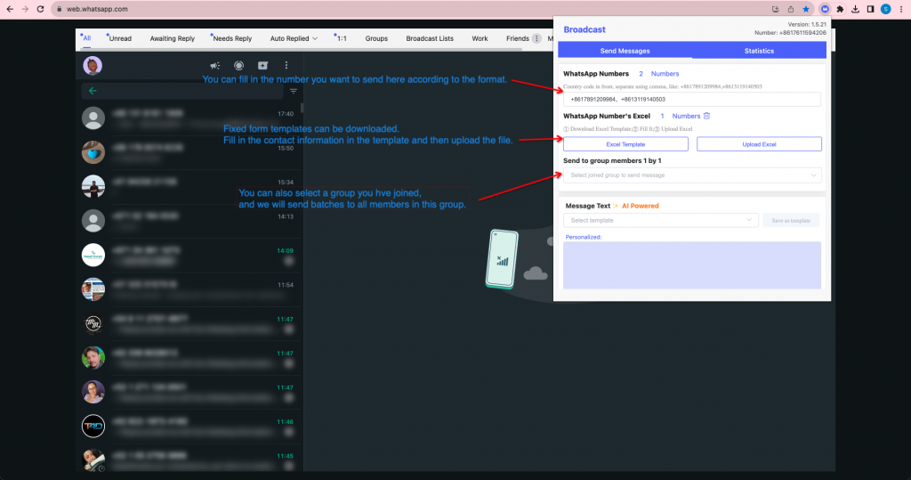Bookmark this page with the star icon
The width and height of the screenshot is (911, 480).
(806, 9)
